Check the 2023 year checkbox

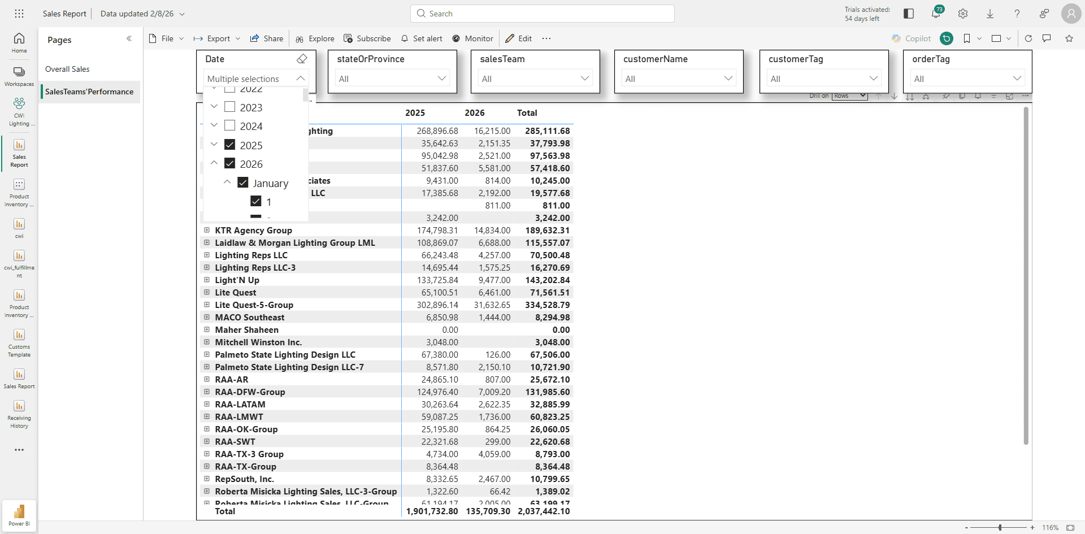[x=230, y=107]
